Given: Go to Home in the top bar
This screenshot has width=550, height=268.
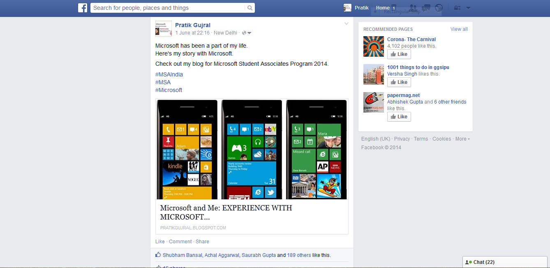Looking at the screenshot, I should pos(383,8).
